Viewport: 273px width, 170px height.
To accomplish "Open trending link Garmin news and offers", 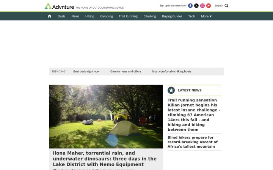I will 126,71.
